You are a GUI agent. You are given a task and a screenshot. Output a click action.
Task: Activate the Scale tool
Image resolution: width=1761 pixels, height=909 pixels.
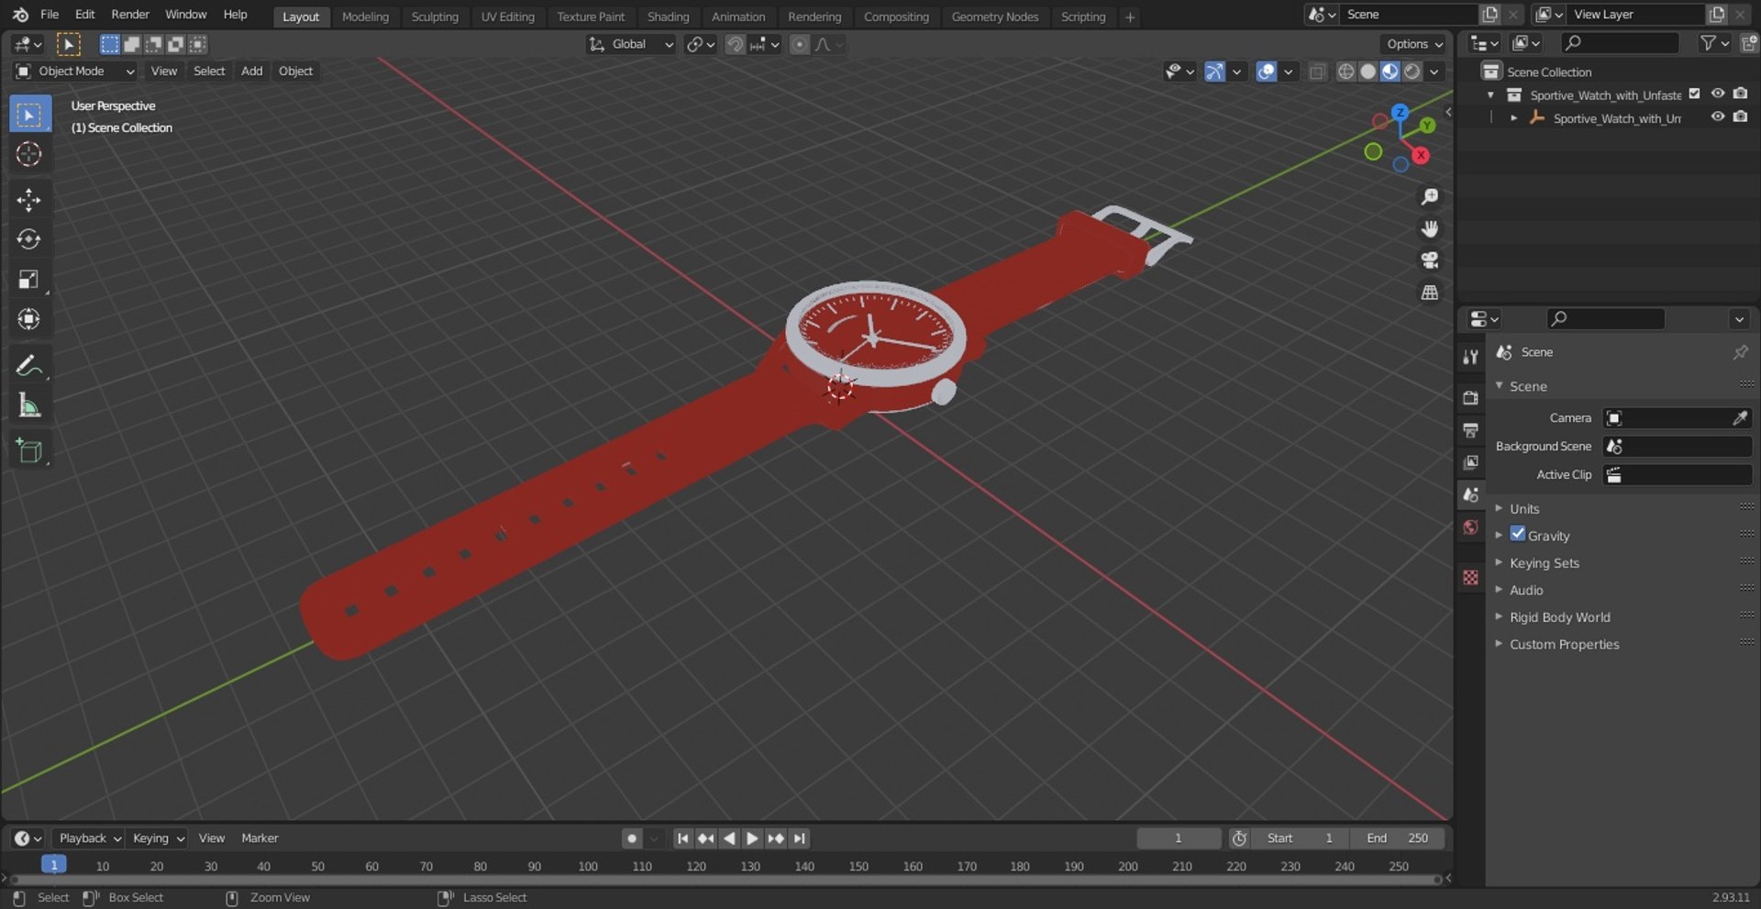28,280
